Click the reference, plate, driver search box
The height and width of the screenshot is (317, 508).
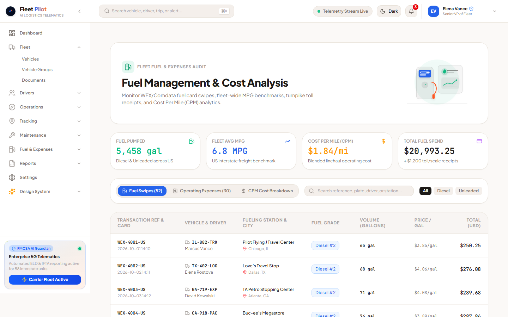[x=359, y=191]
